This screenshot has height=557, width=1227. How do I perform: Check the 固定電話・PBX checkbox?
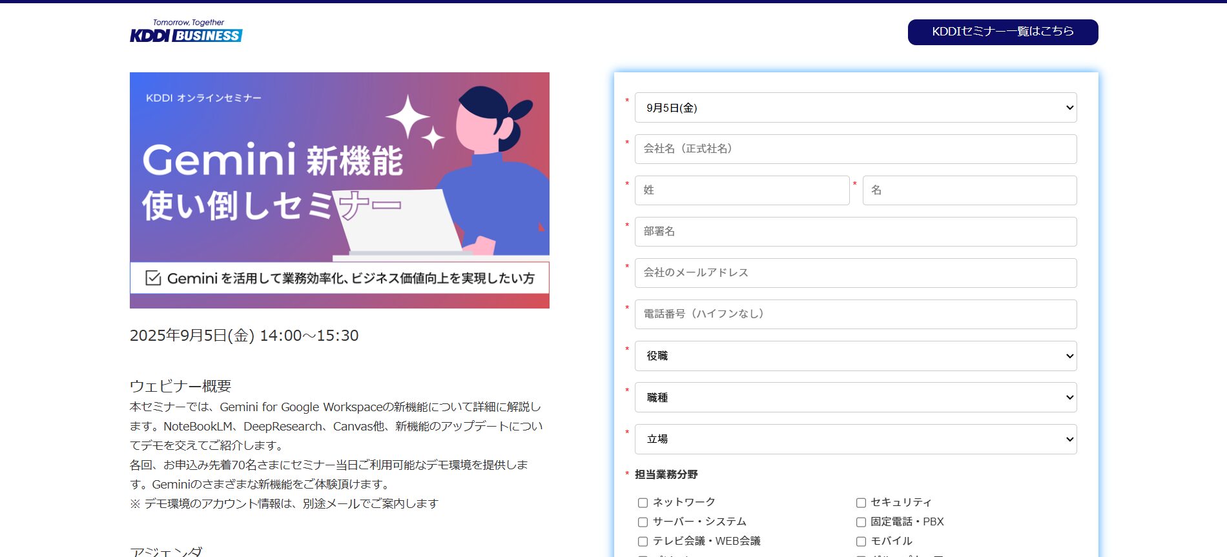pos(861,522)
